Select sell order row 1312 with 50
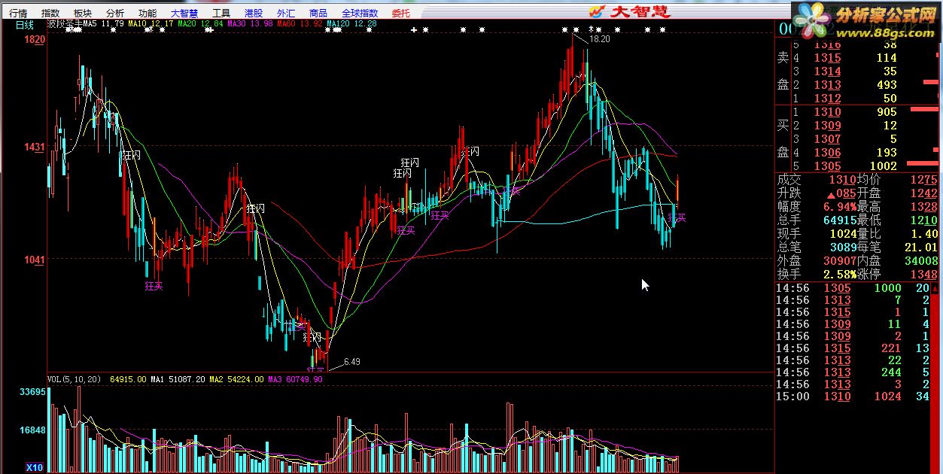This screenshot has width=943, height=474. pyautogui.click(x=858, y=99)
